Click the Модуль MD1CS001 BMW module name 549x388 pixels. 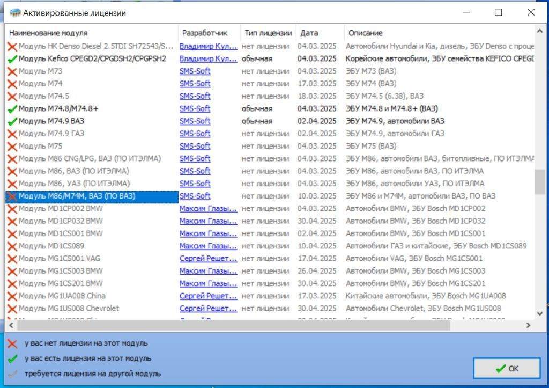point(61,233)
